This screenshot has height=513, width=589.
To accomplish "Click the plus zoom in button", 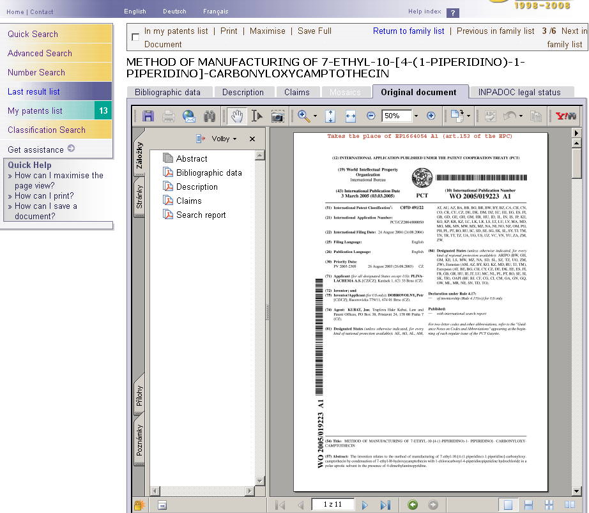I will click(x=431, y=116).
